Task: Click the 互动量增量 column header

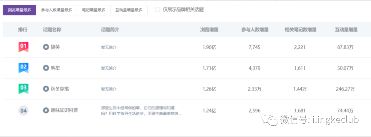Action: (x=346, y=30)
